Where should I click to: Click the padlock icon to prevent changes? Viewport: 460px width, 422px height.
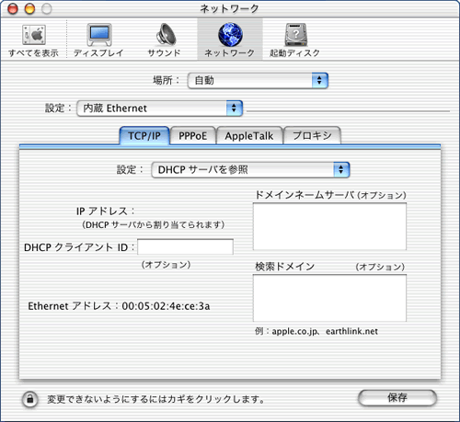click(30, 399)
